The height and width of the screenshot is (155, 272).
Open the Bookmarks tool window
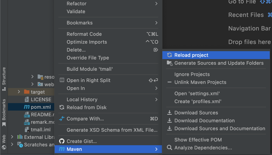pos(4,112)
